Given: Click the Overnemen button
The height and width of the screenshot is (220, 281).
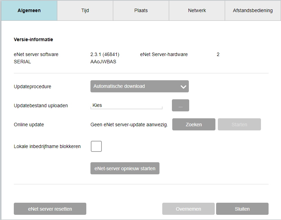Looking at the screenshot, I should pos(188,209).
